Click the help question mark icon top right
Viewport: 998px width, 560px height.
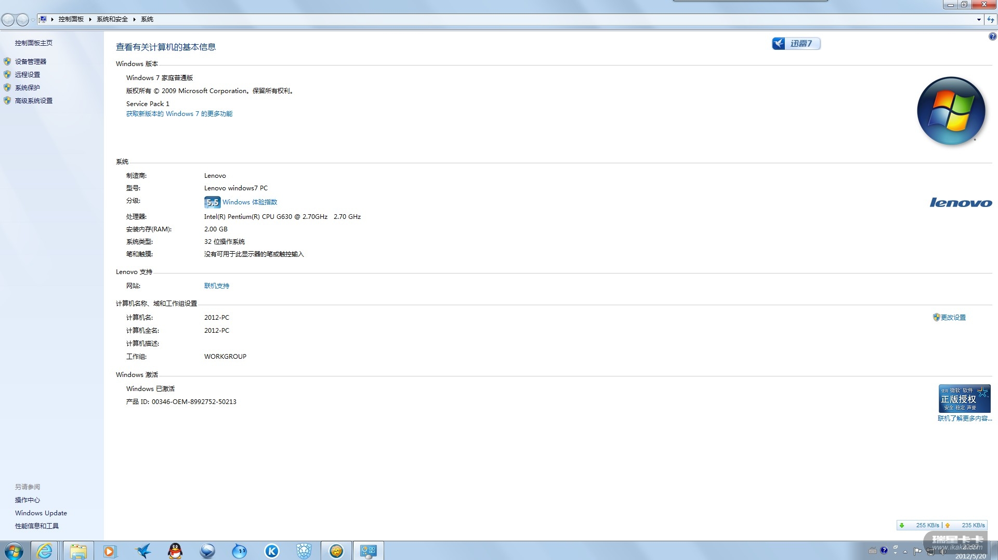tap(992, 36)
